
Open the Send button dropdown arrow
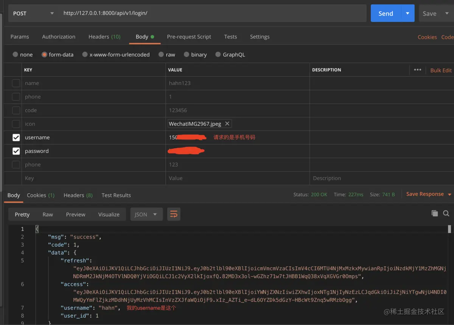[407, 13]
